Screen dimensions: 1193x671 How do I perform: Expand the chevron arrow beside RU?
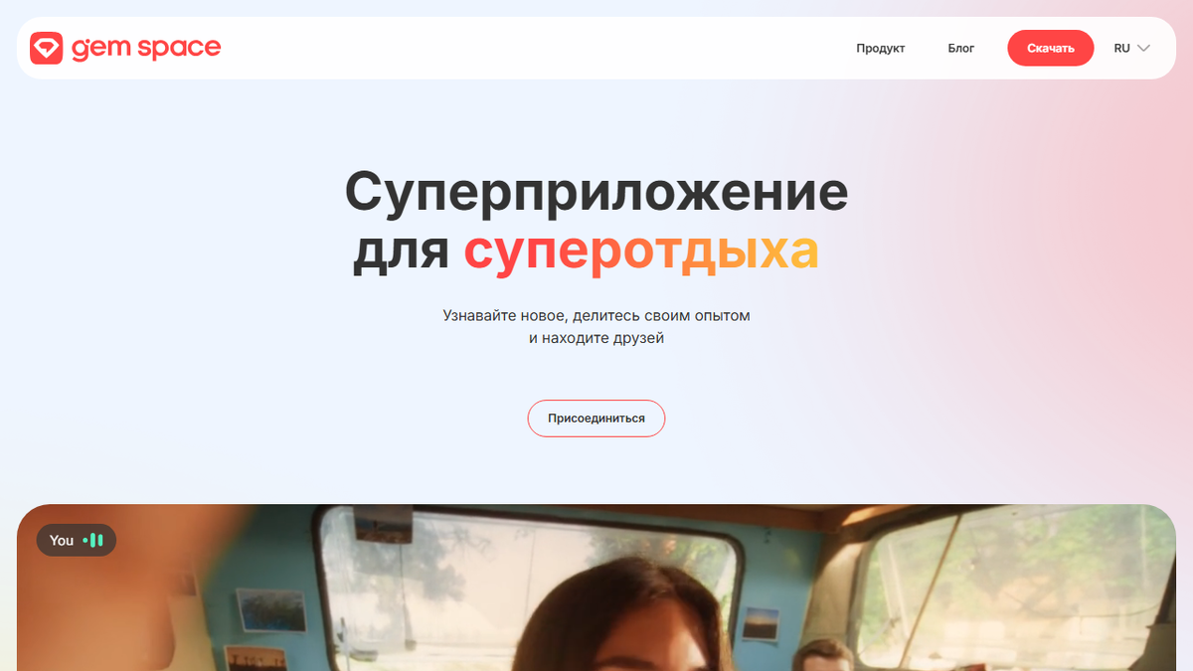(1143, 48)
